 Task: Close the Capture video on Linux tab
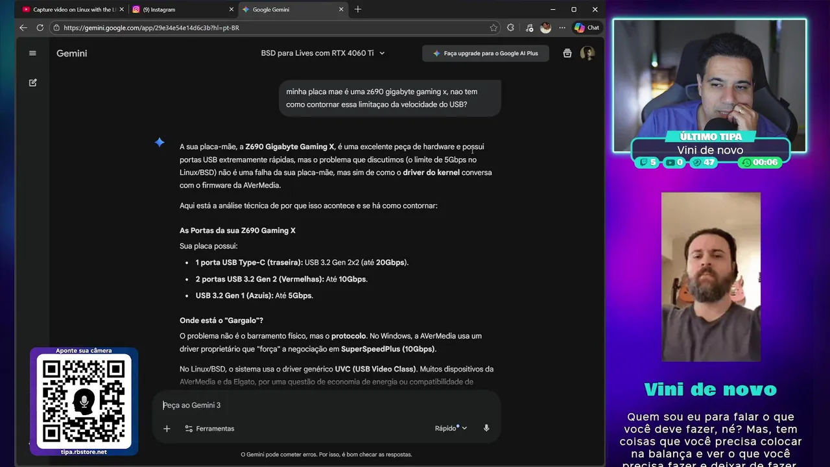pyautogui.click(x=122, y=10)
